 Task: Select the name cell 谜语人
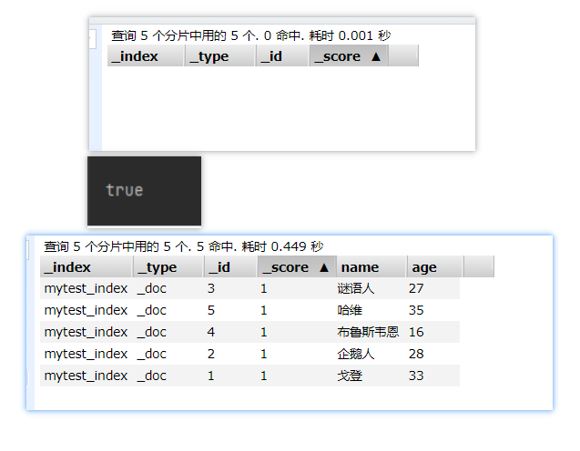[356, 288]
